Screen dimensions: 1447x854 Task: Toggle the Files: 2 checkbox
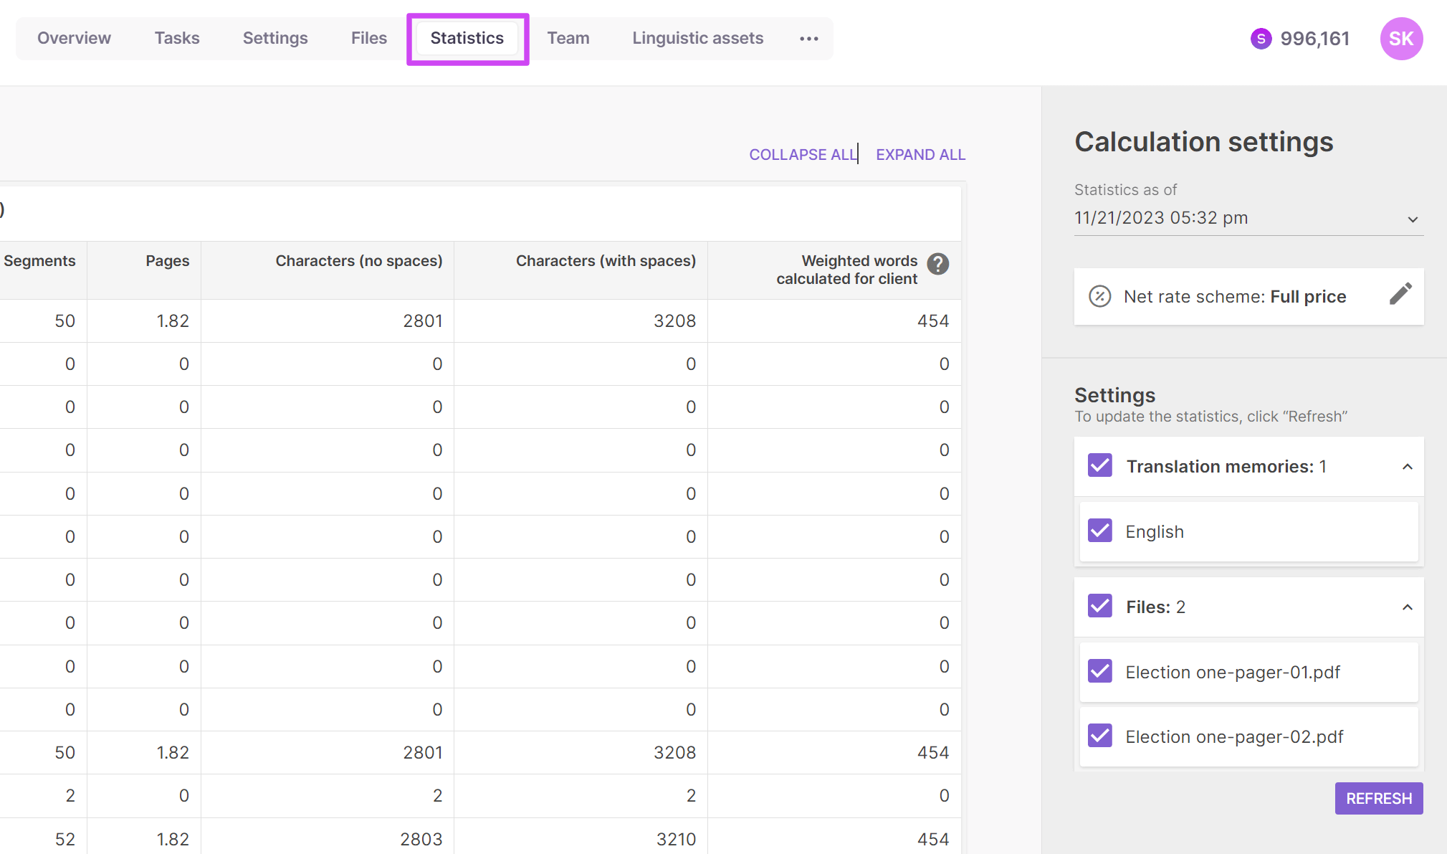tap(1100, 606)
